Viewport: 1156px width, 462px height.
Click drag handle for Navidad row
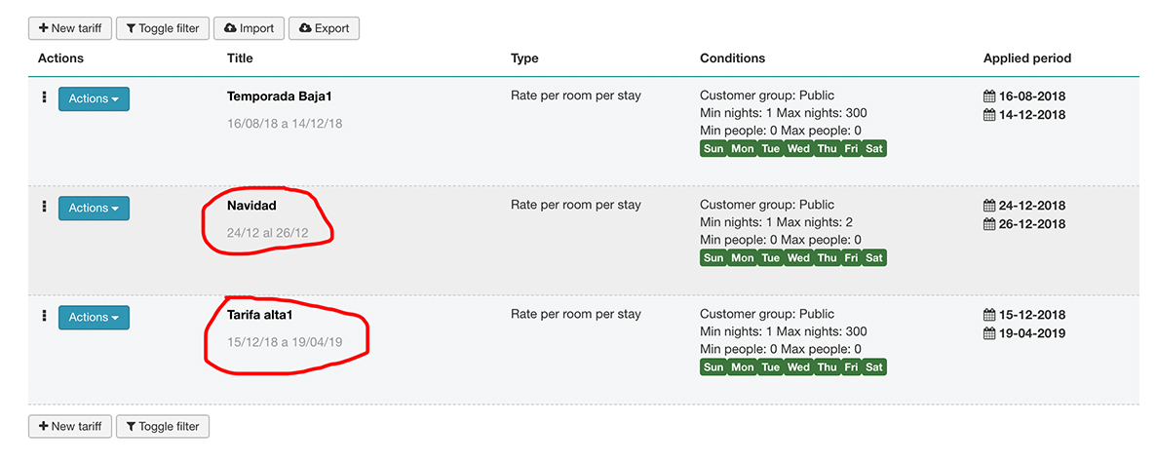pos(44,207)
